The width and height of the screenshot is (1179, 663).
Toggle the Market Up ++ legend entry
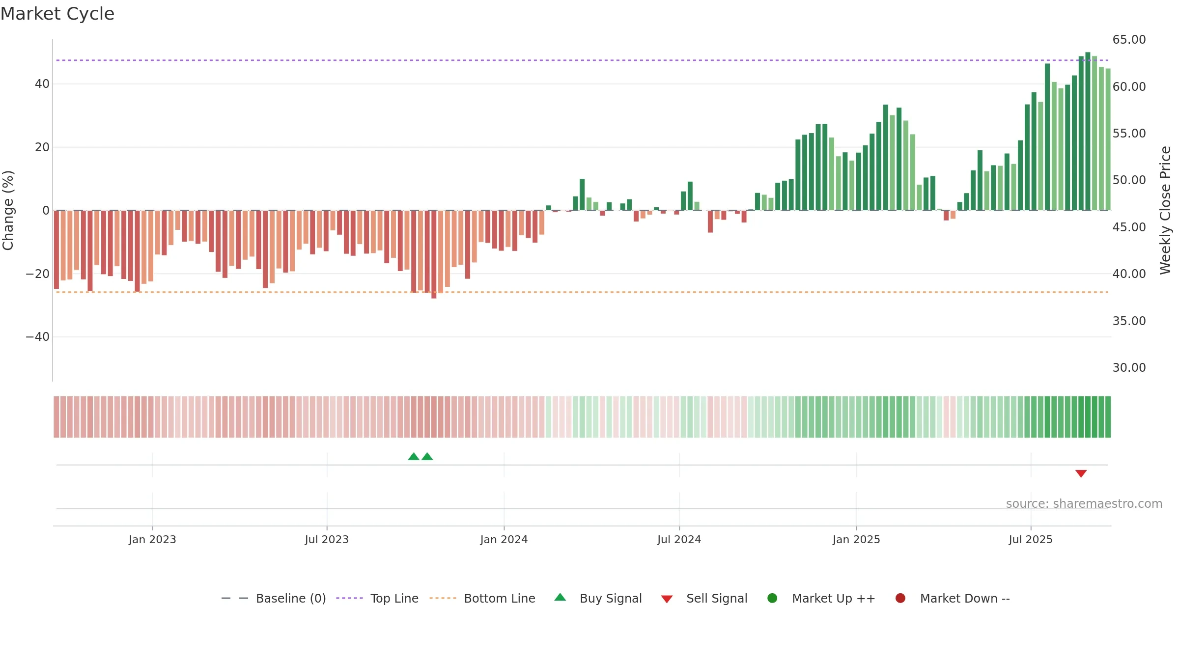[x=821, y=598]
